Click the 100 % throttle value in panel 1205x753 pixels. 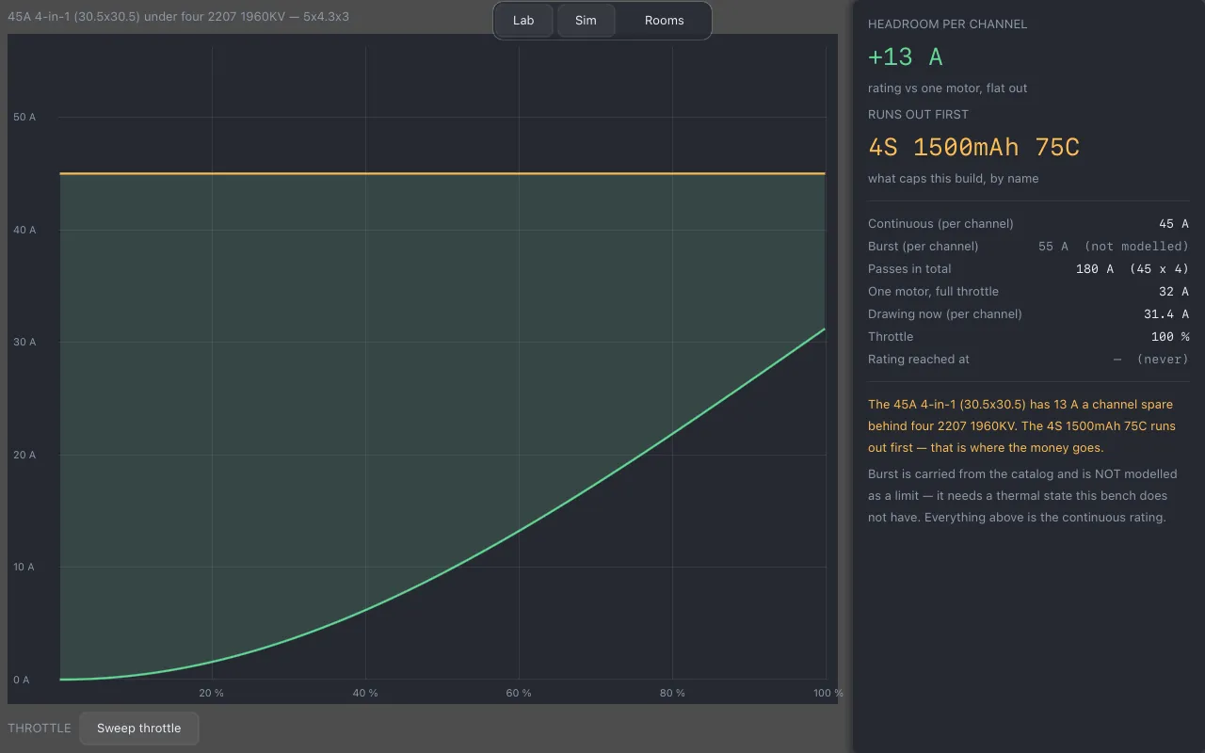[1170, 337]
